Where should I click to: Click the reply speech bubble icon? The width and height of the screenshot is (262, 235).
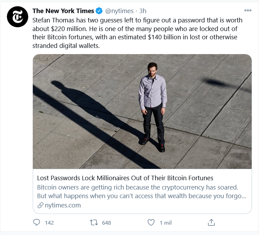(37, 223)
